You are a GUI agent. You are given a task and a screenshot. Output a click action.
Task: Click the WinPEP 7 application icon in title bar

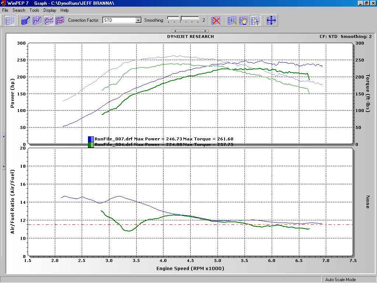click(3, 3)
